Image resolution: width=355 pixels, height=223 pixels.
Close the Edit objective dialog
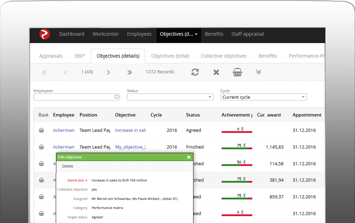click(x=189, y=157)
